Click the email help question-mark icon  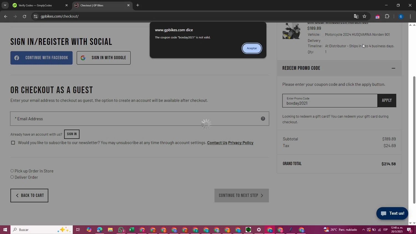(x=263, y=119)
